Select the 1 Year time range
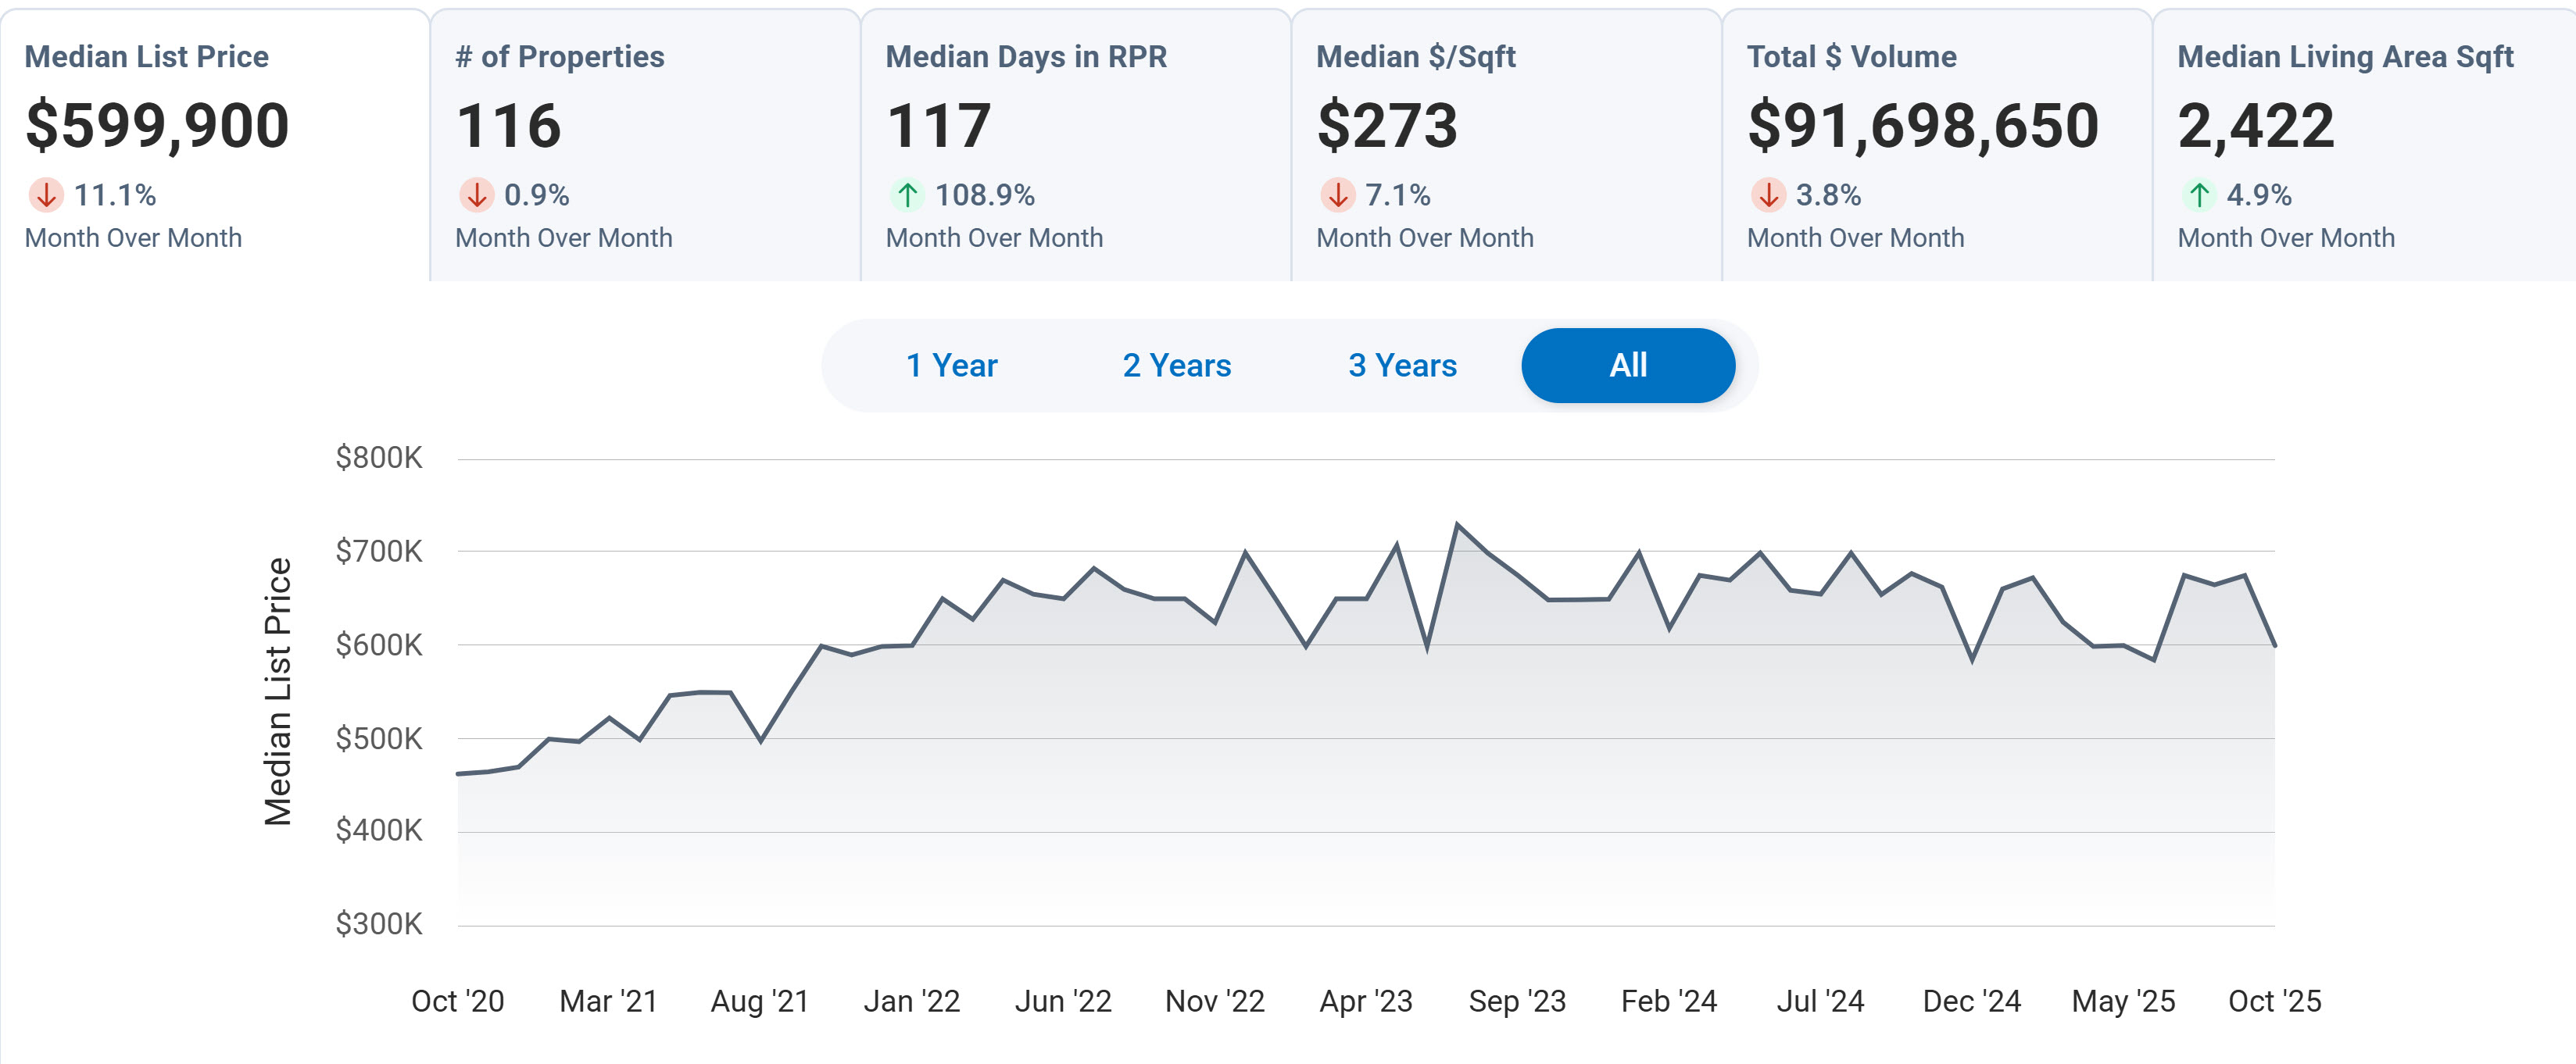The width and height of the screenshot is (2576, 1064). 951,366
